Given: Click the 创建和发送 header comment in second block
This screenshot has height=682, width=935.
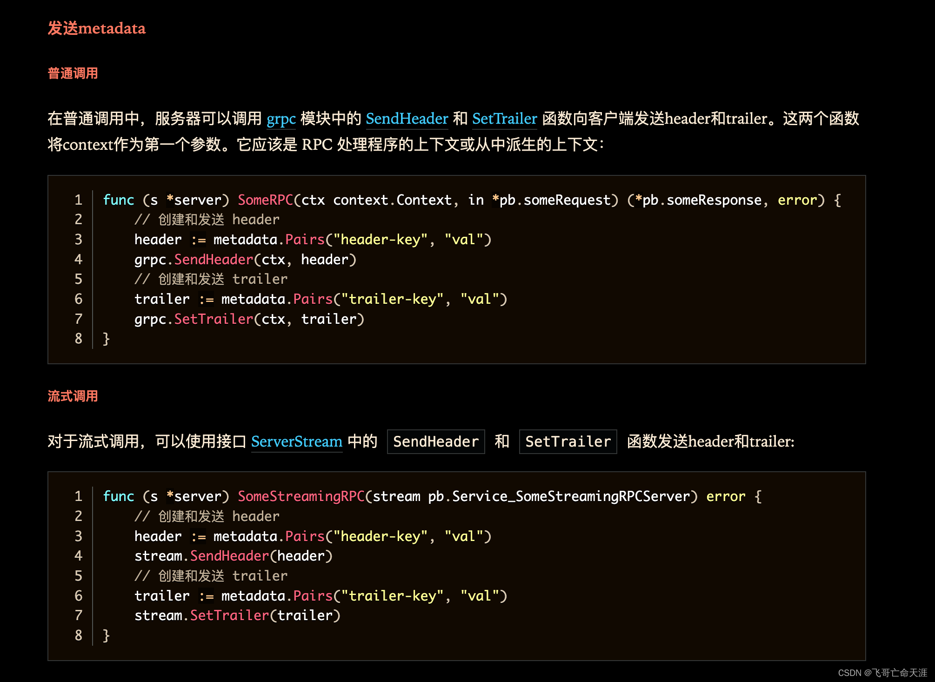Looking at the screenshot, I should point(207,516).
